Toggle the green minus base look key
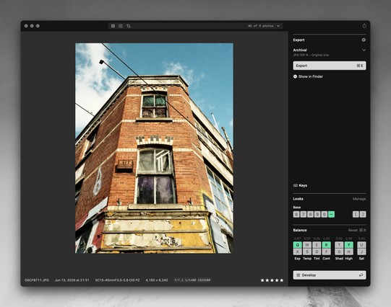Image resolution: width=391 pixels, height=307 pixels. 331,214
